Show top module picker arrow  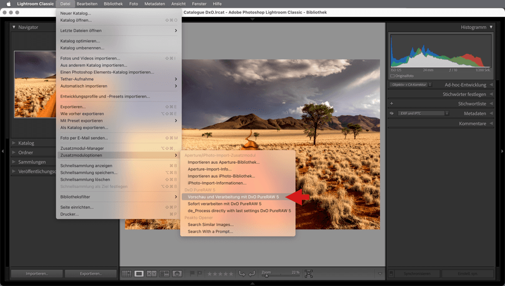click(252, 19)
